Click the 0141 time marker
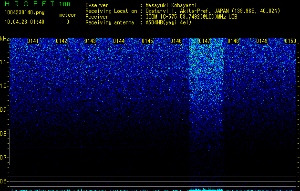 (x=33, y=41)
